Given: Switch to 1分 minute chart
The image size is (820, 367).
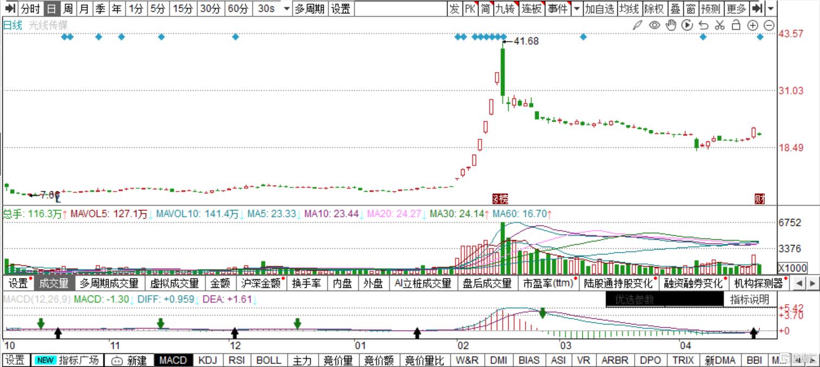Looking at the screenshot, I should pyautogui.click(x=136, y=9).
